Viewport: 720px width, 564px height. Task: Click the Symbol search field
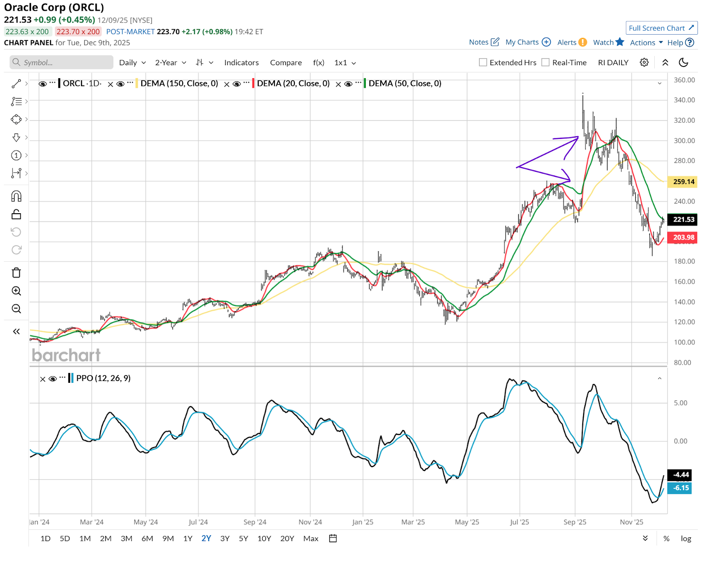(62, 63)
